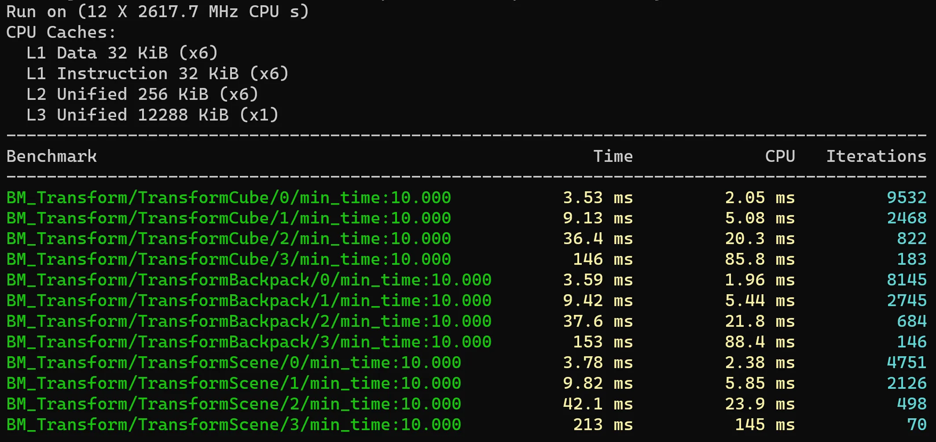Select the TransformBackpack/0 benchmark name
Image resolution: width=936 pixels, height=442 pixels.
click(249, 280)
